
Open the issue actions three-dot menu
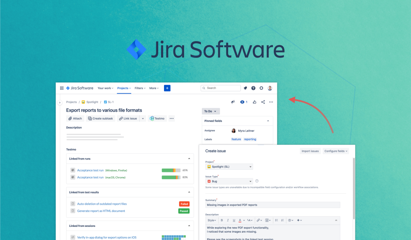[x=271, y=102]
